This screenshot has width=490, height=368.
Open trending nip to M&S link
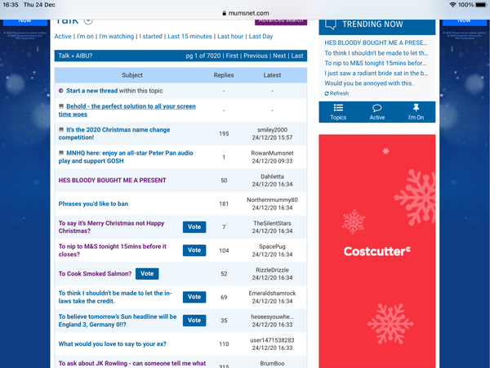(376, 63)
